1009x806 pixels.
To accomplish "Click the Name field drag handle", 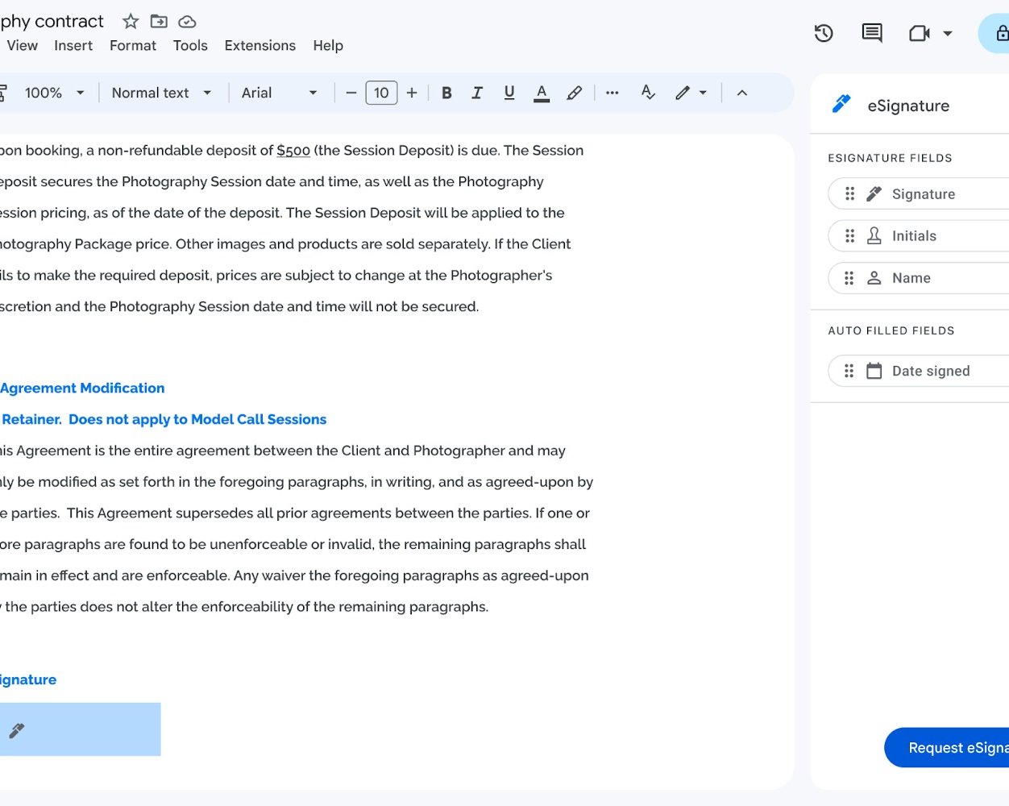I will 849,278.
